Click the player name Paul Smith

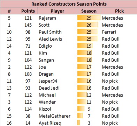pyautogui.click(x=50, y=32)
